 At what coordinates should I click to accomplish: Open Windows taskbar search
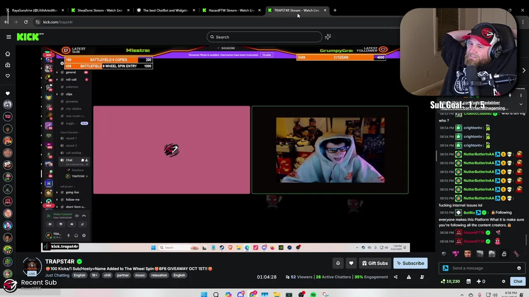click(216, 295)
